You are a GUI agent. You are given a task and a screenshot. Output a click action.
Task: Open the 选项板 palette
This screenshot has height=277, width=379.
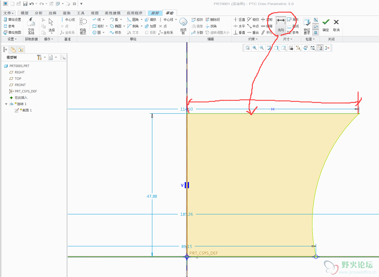[x=183, y=26]
